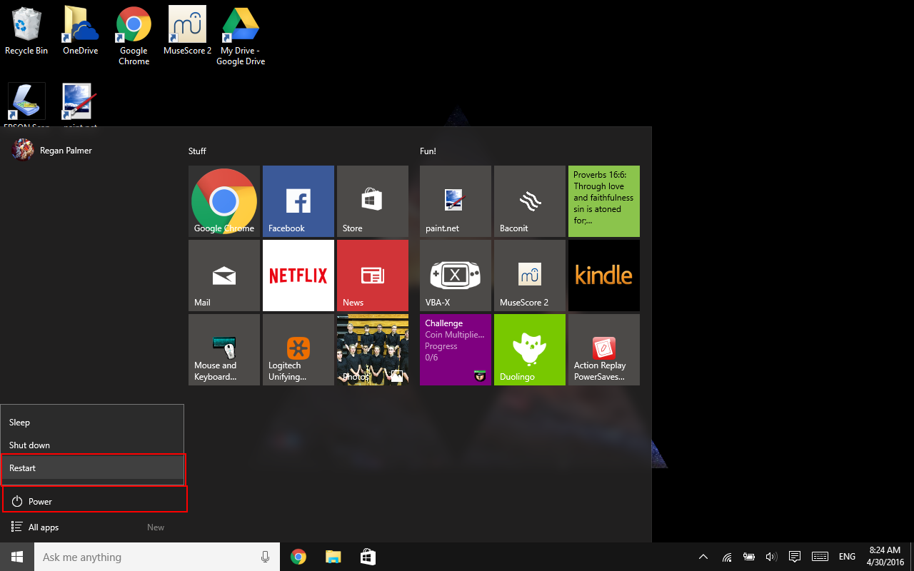The height and width of the screenshot is (571, 914).
Task: Open the Facebook tile
Action: 298,201
